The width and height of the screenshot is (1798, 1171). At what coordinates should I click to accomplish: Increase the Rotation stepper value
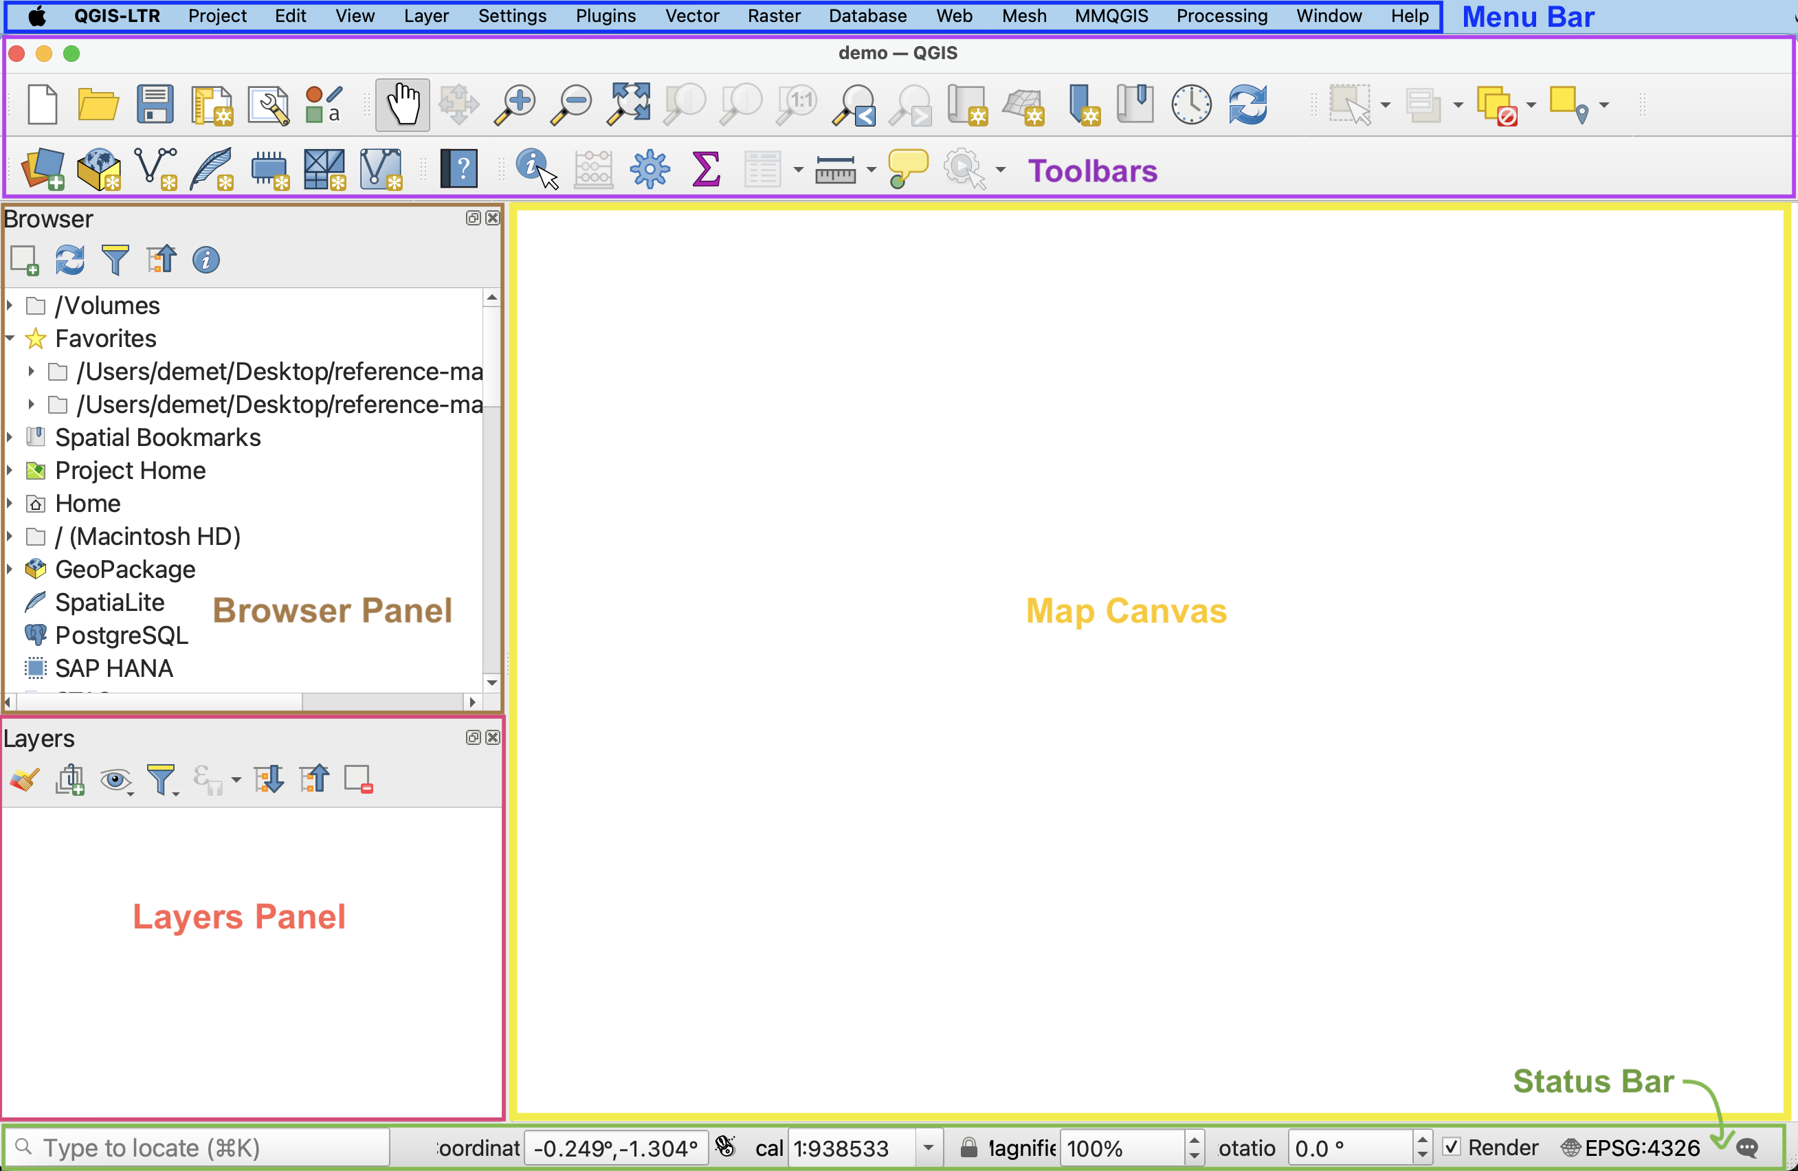(x=1423, y=1141)
